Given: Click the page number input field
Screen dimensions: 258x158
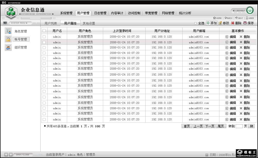Looking at the screenshot, I should click(239, 126).
